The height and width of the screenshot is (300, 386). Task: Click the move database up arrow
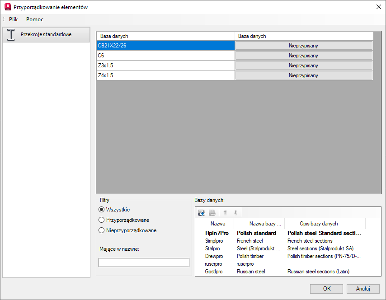pyautogui.click(x=225, y=213)
